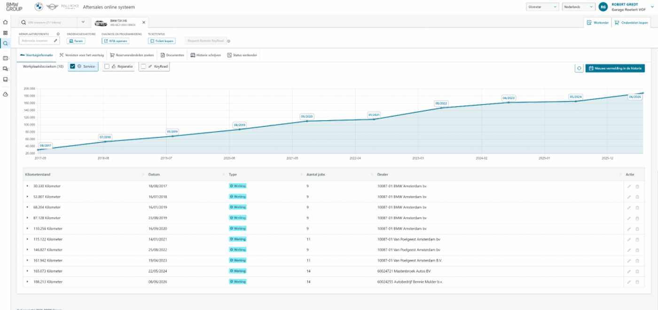Expand the 87.128 Kilometer row
The image size is (658, 310).
[x=27, y=218]
